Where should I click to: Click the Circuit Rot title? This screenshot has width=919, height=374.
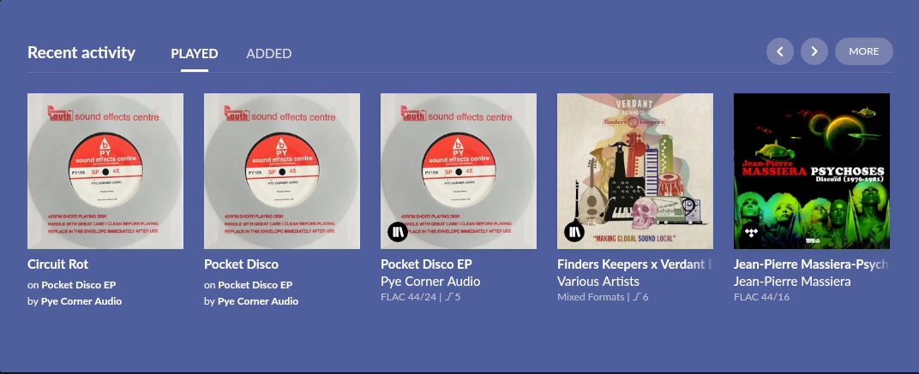coord(58,264)
